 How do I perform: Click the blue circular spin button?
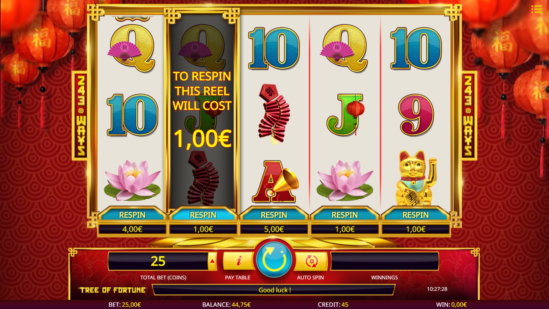pyautogui.click(x=274, y=260)
